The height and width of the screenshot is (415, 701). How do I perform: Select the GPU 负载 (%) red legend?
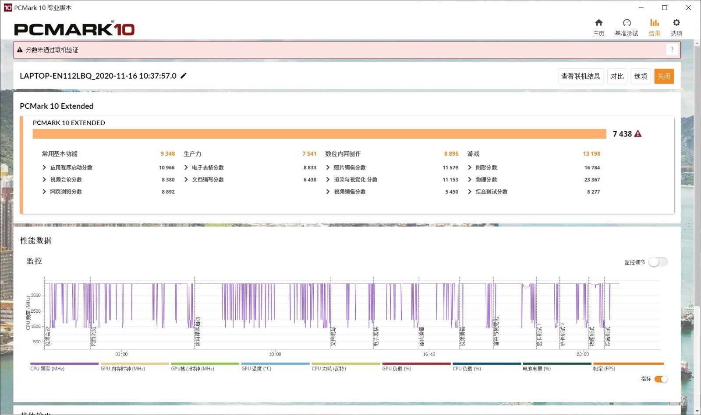pos(416,366)
